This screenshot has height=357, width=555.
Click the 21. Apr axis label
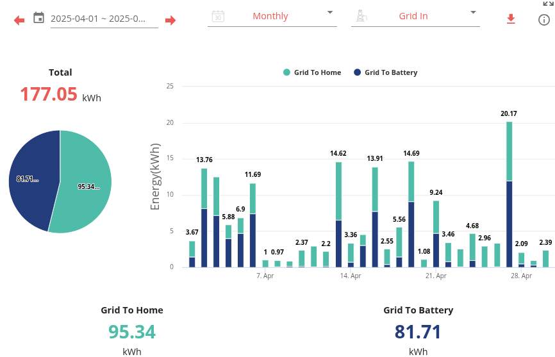(436, 276)
